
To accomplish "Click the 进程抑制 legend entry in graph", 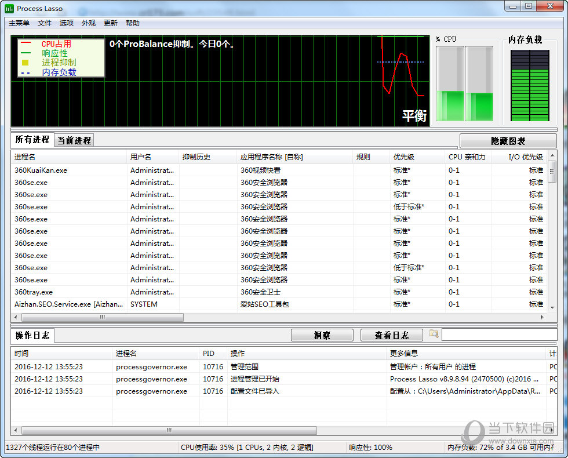I will (59, 63).
